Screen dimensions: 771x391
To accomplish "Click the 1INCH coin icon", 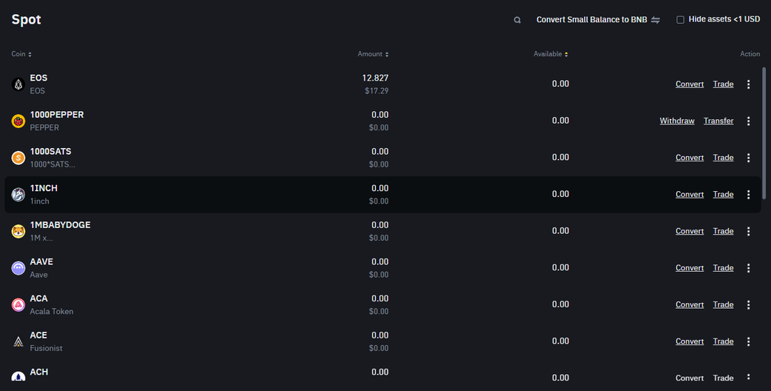I will point(19,195).
